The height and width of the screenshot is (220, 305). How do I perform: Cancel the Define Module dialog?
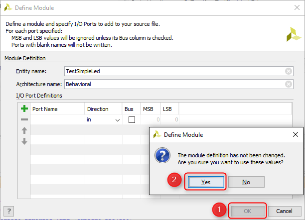[284, 211]
